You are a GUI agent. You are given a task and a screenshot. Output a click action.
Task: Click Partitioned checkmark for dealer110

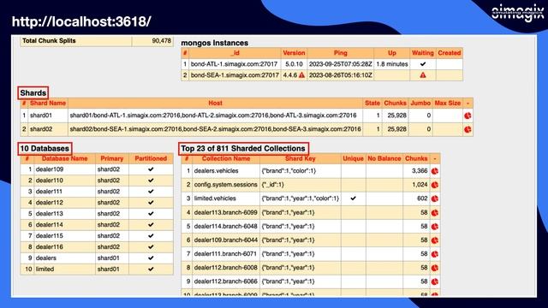pyautogui.click(x=151, y=181)
